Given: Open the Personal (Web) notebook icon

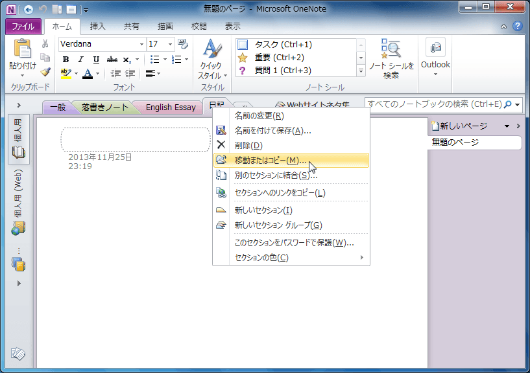Looking at the screenshot, I should pyautogui.click(x=18, y=228).
